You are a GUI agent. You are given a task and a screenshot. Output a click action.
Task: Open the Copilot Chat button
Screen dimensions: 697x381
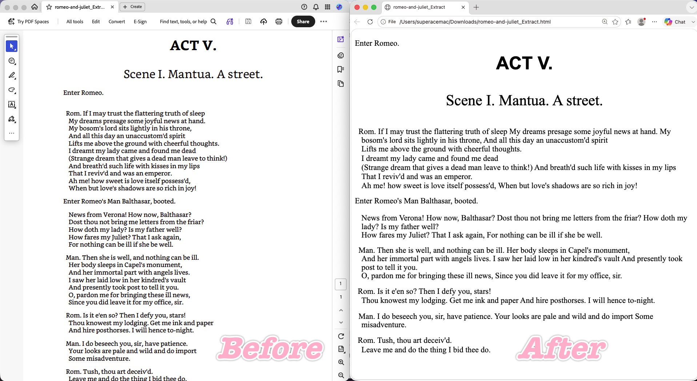click(x=675, y=22)
